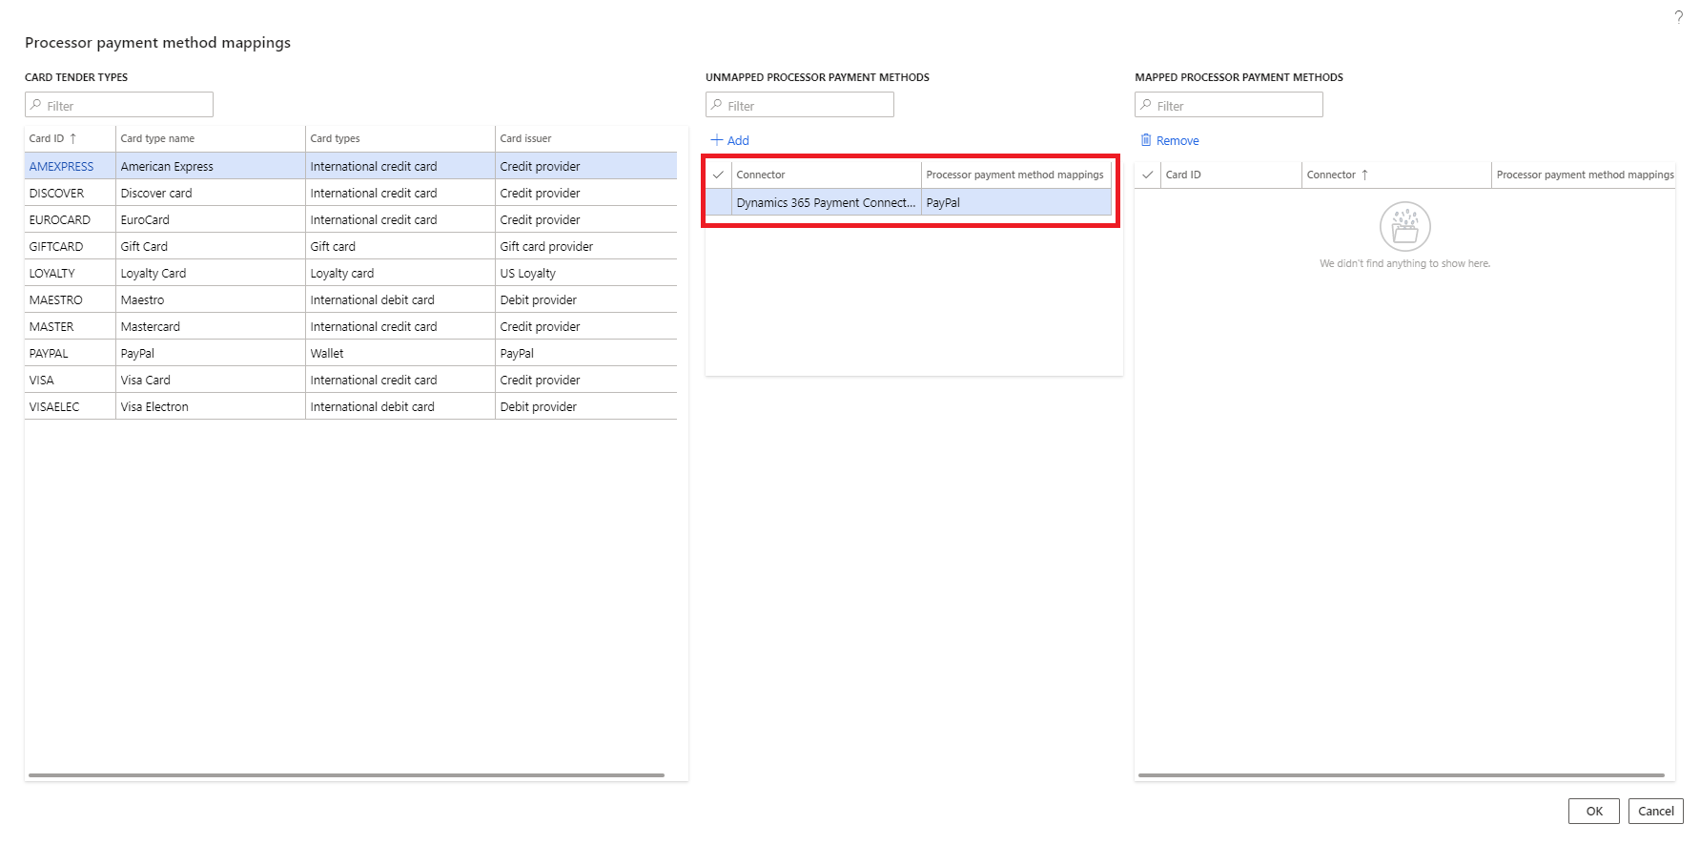Toggle select-all checkmark in mapped methods grid

click(x=1147, y=175)
